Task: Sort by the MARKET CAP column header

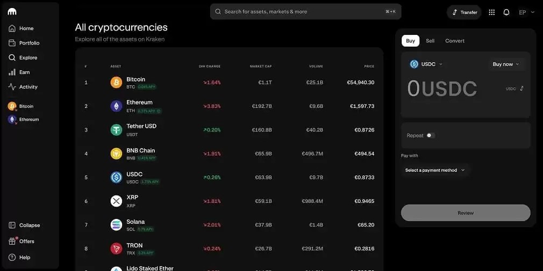Action: [x=261, y=67]
